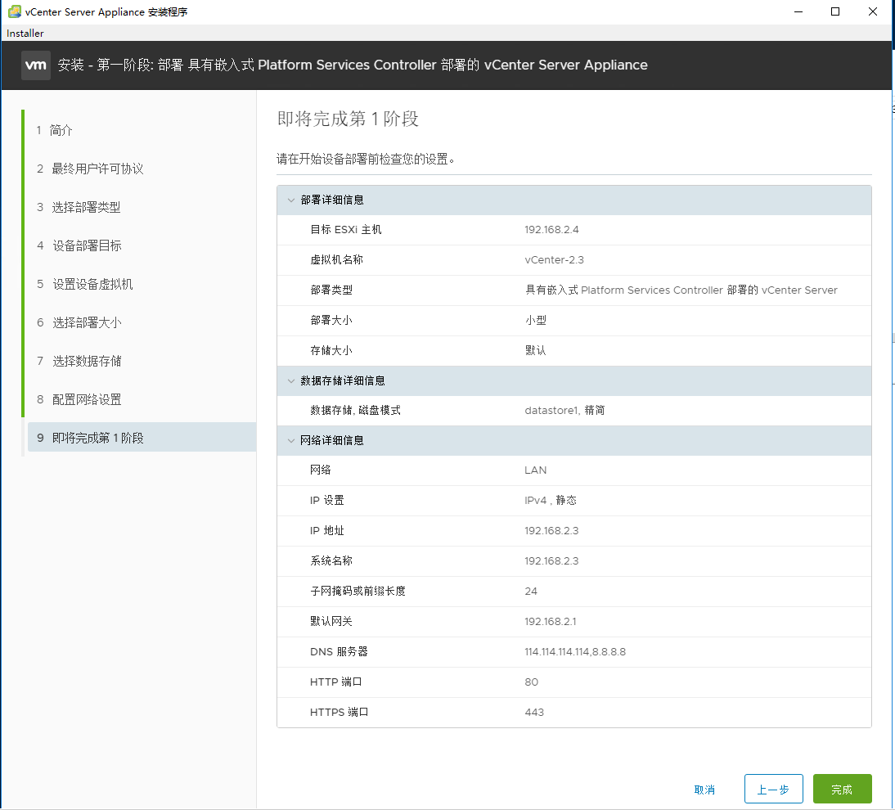This screenshot has height=810, width=895.
Task: Click the green 完成 button
Action: [x=842, y=790]
